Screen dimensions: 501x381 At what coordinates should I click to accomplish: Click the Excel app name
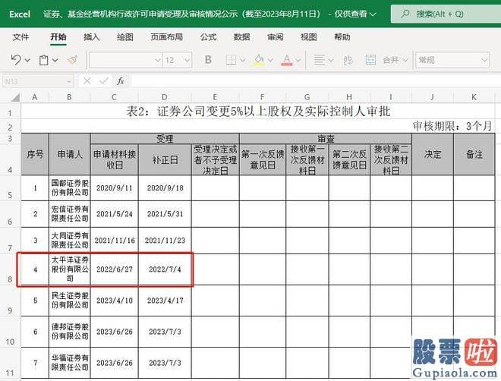pyautogui.click(x=20, y=14)
